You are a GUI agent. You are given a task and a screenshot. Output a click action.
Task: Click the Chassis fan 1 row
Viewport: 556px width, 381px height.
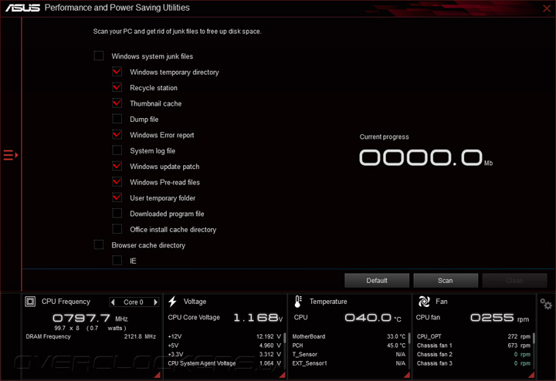(x=473, y=346)
